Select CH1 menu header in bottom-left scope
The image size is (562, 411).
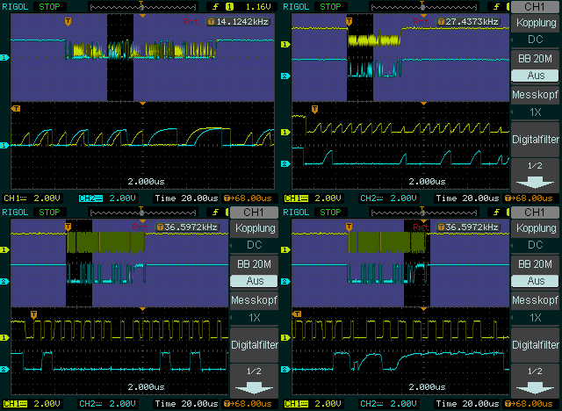click(253, 213)
